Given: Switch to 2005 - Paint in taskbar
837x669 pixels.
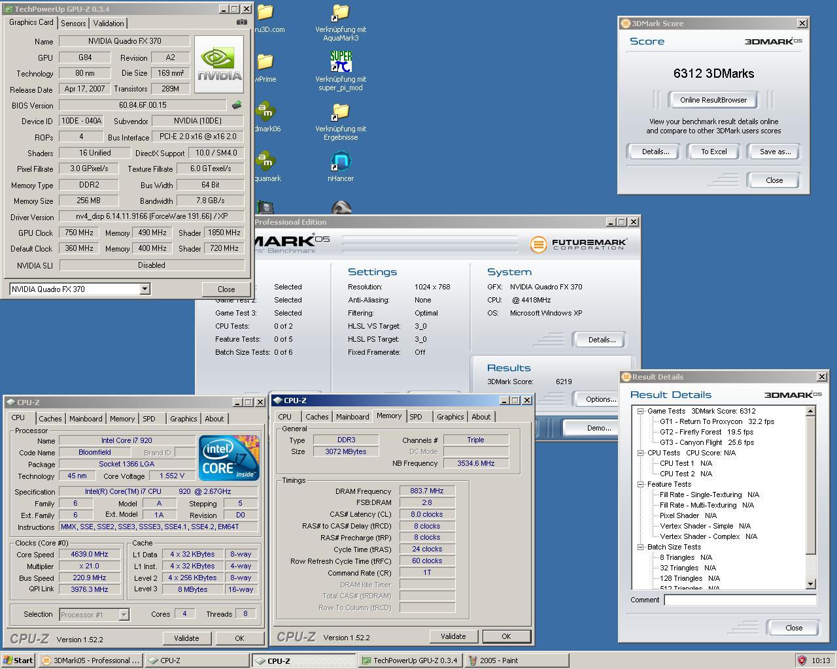Looking at the screenshot, I should tap(517, 661).
